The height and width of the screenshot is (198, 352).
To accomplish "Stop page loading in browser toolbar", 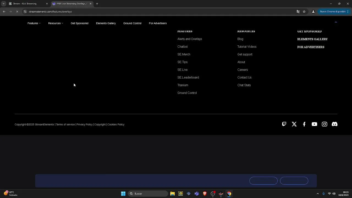I will 17,12.
